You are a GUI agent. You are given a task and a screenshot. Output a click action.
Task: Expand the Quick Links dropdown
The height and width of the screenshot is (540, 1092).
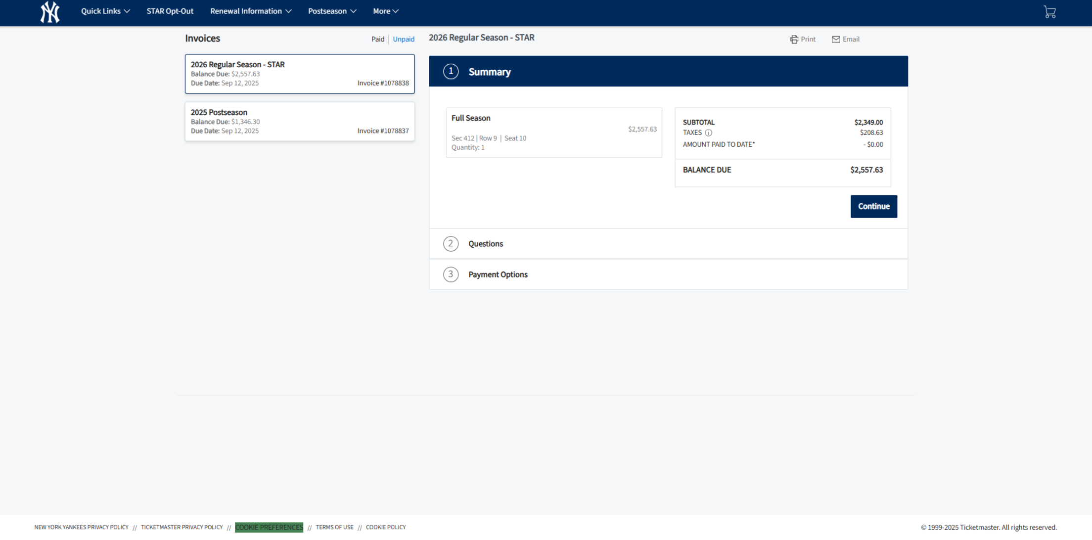pyautogui.click(x=105, y=11)
